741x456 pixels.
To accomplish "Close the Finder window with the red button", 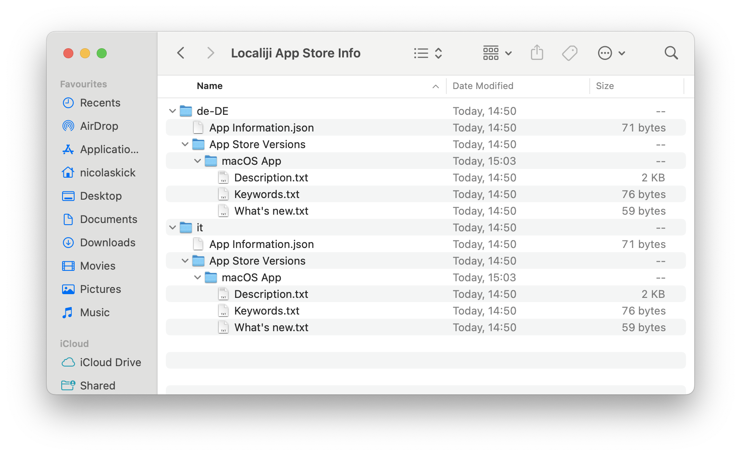I will 68,53.
